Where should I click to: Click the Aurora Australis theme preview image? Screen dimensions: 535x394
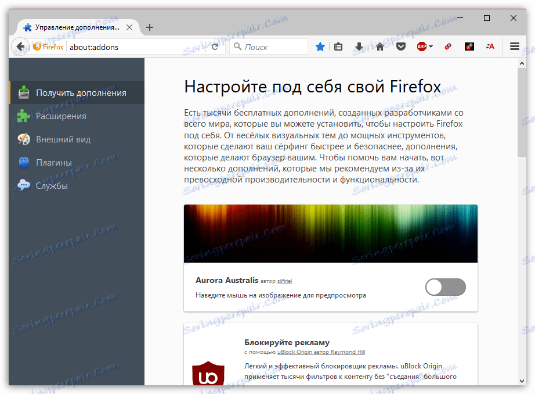click(x=331, y=234)
